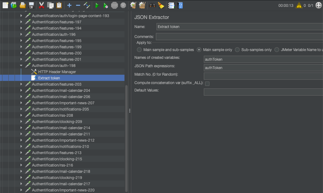Select HTTP Header Manager in the tree
323x193 pixels.
tap(57, 72)
